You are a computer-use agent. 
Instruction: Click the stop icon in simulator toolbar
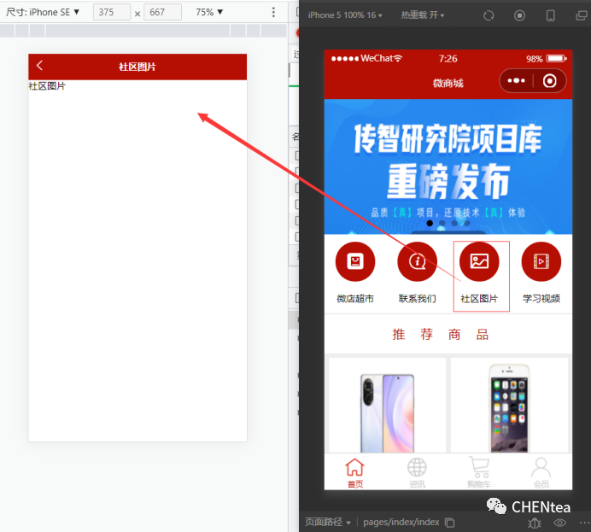pyautogui.click(x=519, y=15)
